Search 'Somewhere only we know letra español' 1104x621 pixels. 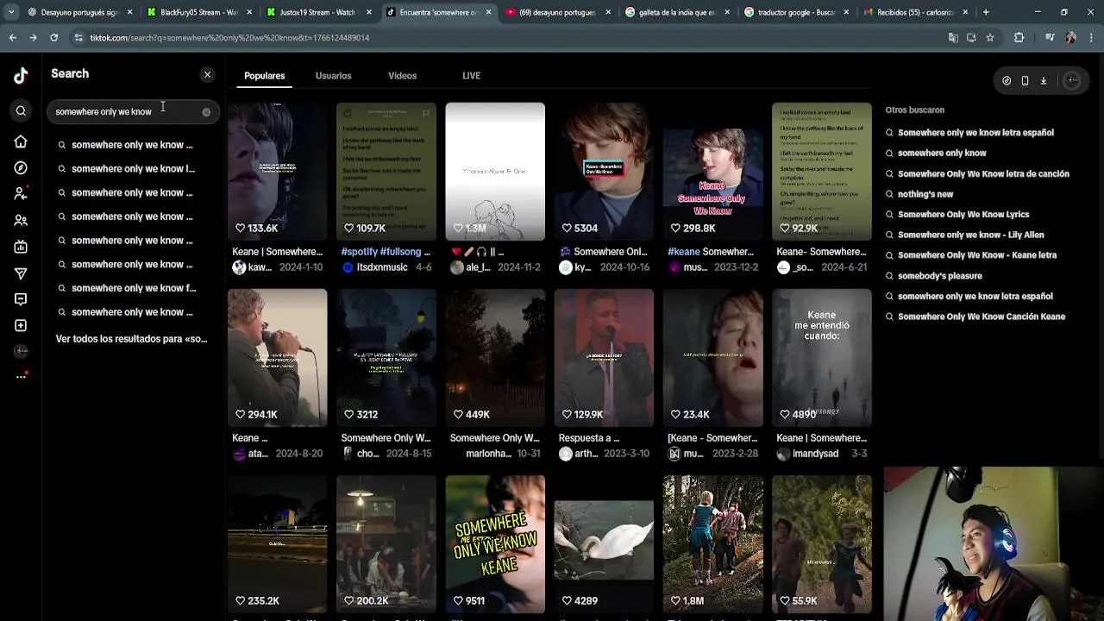[x=975, y=133]
